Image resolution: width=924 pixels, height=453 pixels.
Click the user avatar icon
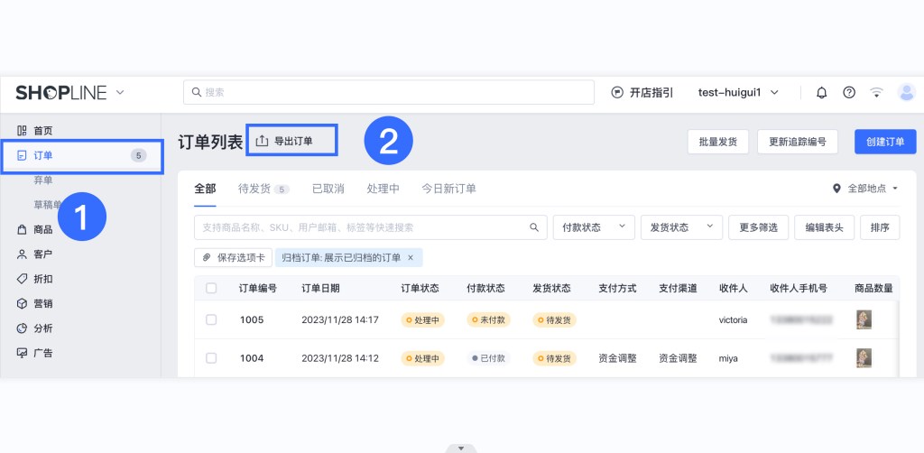pos(906,92)
